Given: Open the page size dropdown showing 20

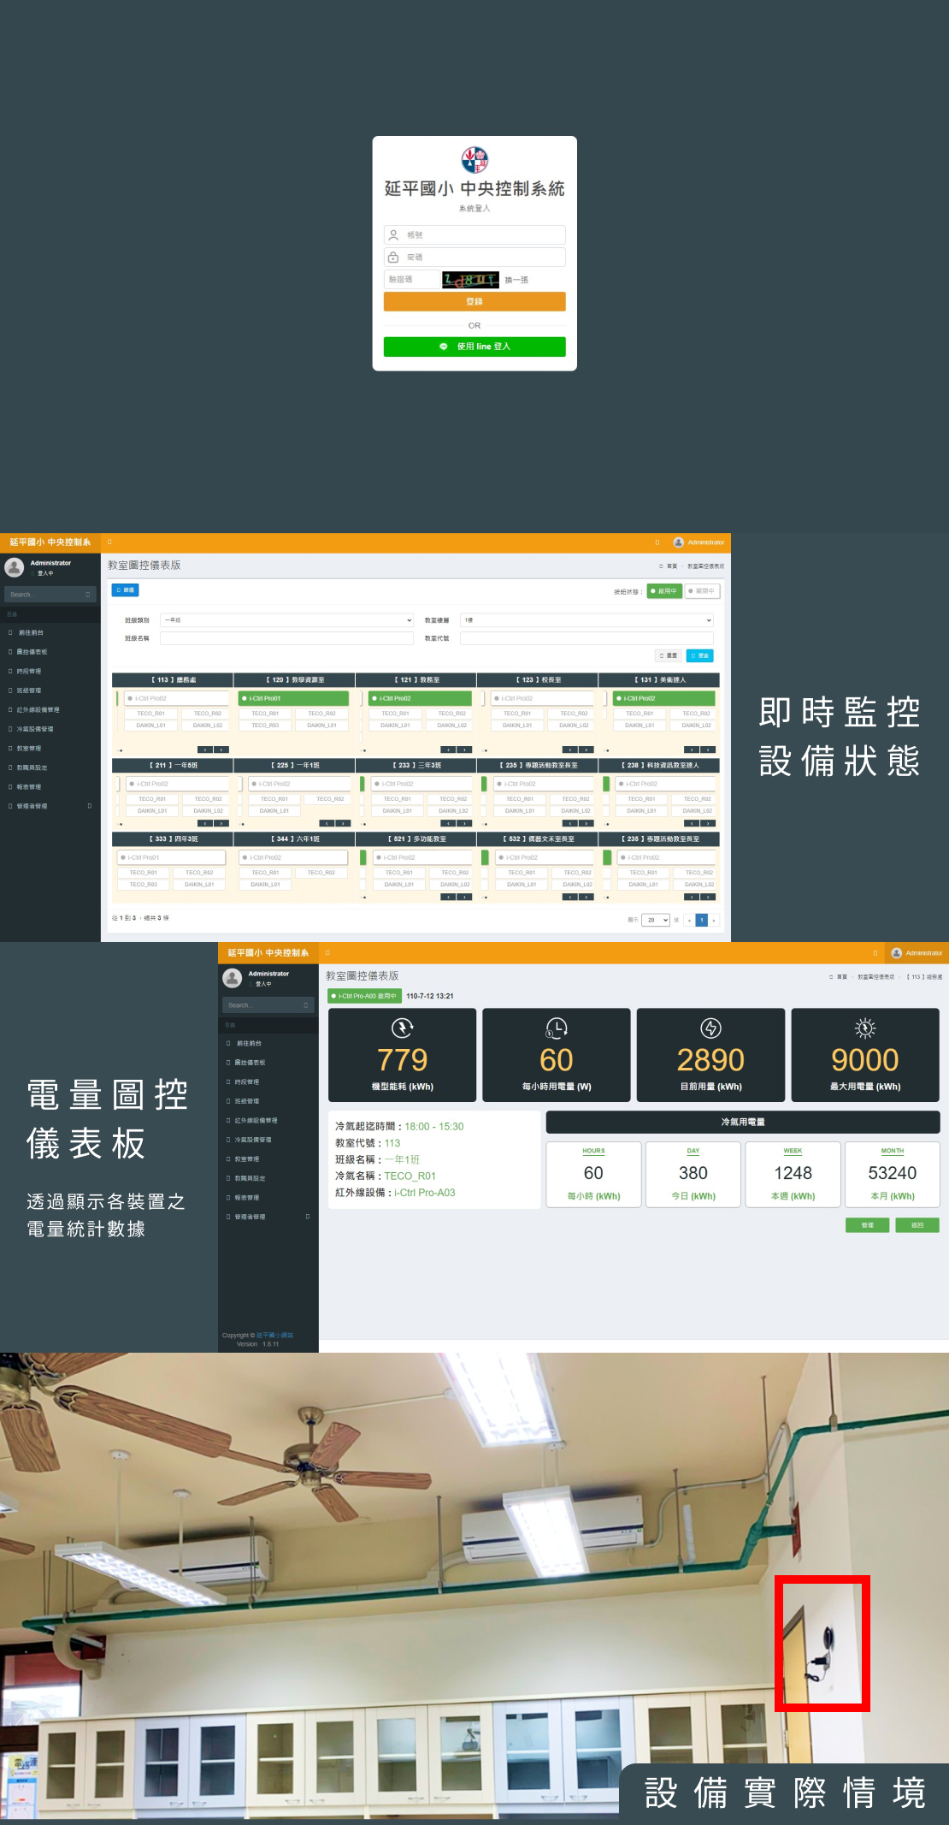Looking at the screenshot, I should tap(656, 921).
